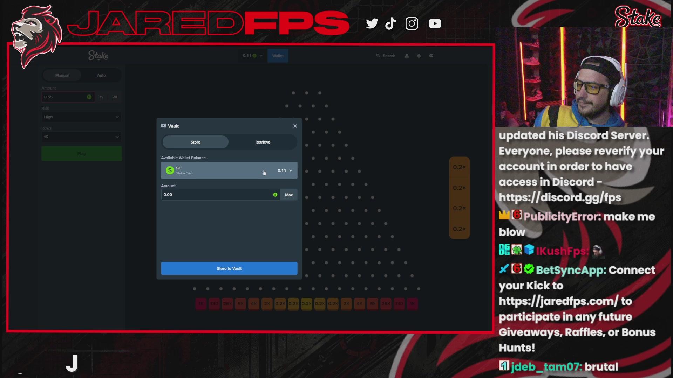This screenshot has height=378, width=673.
Task: Expand the Rows 16 dropdown
Action: click(81, 137)
